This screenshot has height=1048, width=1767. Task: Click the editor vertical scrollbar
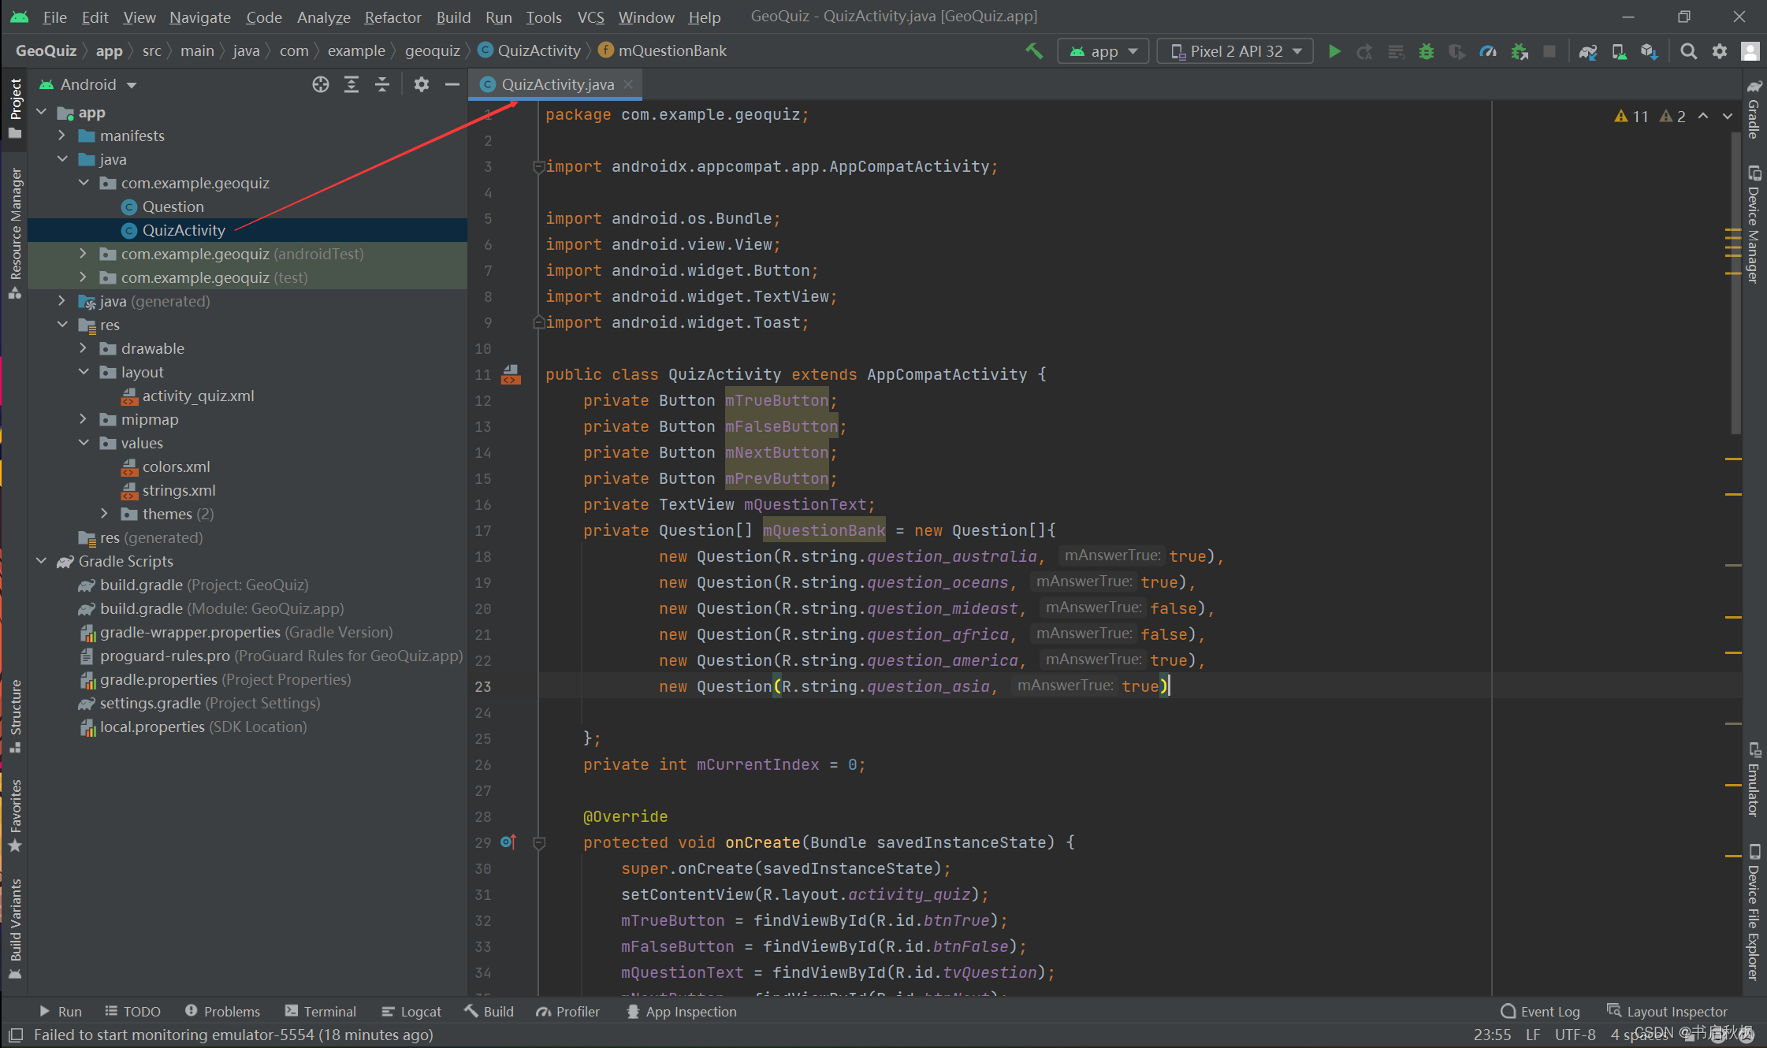tap(1735, 284)
